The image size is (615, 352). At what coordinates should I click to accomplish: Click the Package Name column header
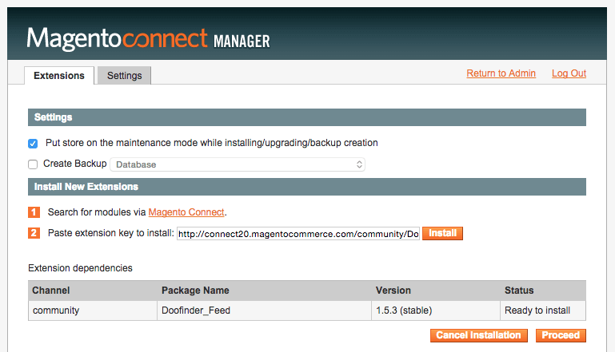coord(195,291)
